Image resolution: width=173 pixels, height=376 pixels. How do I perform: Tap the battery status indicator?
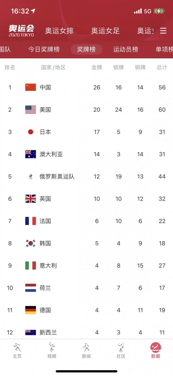[x=159, y=11]
